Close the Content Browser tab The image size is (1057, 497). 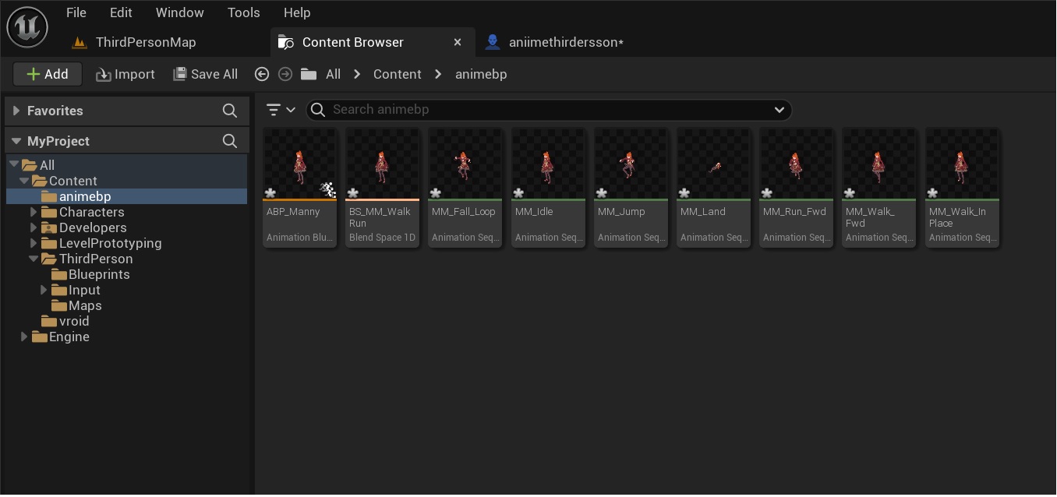tap(458, 42)
